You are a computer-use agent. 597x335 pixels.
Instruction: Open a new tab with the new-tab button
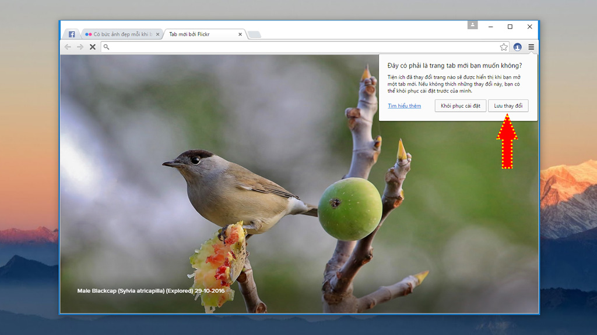click(x=254, y=35)
